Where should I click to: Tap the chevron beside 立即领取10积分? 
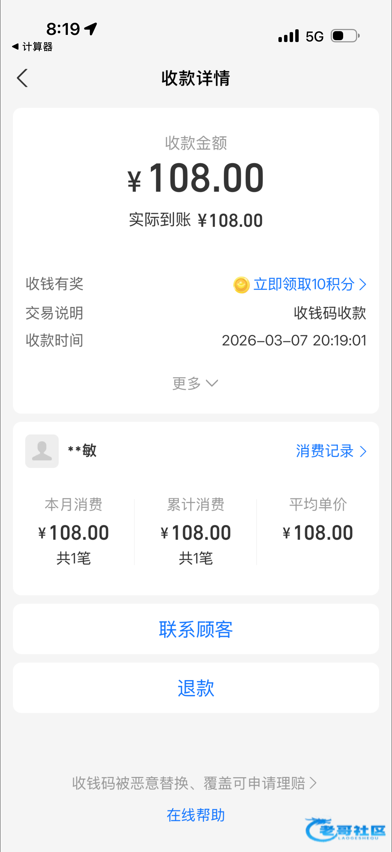(x=362, y=284)
